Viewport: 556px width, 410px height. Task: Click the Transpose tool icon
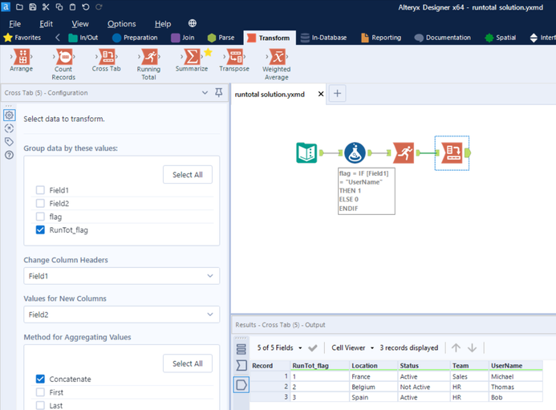(234, 57)
